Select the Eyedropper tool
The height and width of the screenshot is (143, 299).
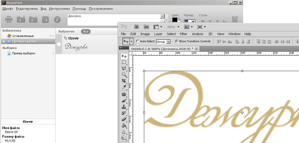pos(124,87)
